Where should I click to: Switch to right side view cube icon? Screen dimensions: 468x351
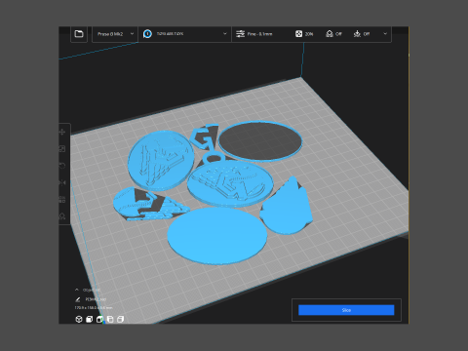tap(120, 319)
